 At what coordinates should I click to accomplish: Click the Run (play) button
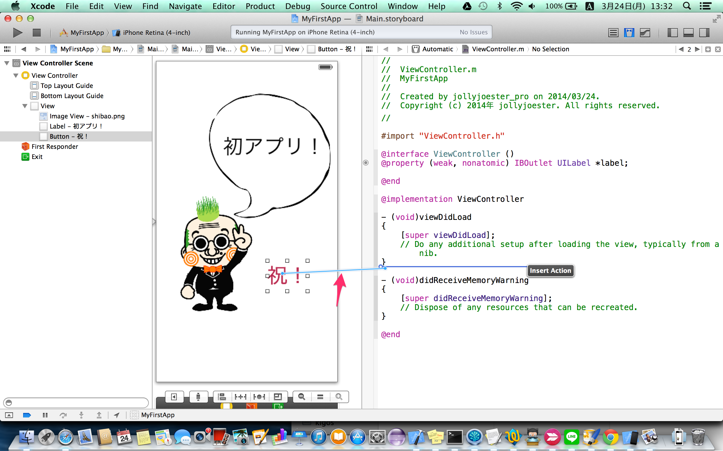[18, 32]
